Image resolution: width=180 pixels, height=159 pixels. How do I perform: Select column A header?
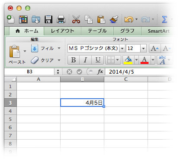click(39, 79)
